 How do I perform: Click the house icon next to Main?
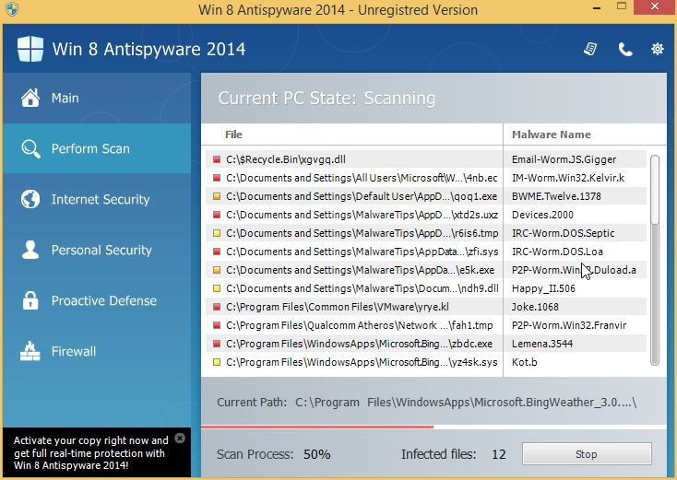30,98
